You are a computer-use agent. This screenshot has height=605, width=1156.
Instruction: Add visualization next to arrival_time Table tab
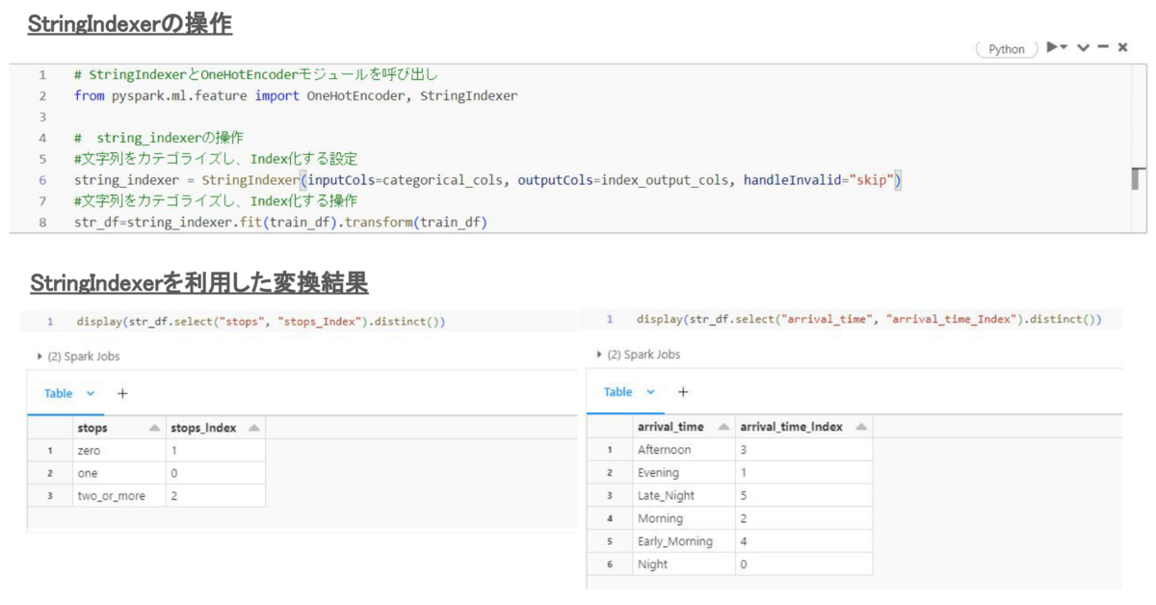point(683,392)
